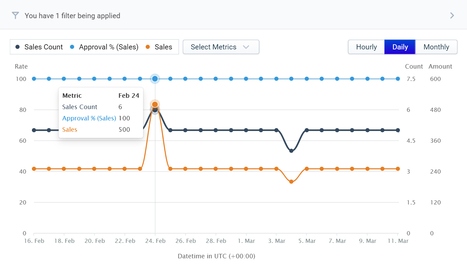Click the last Approval % point on 11 Mar
This screenshot has width=467, height=271.
tap(398, 79)
